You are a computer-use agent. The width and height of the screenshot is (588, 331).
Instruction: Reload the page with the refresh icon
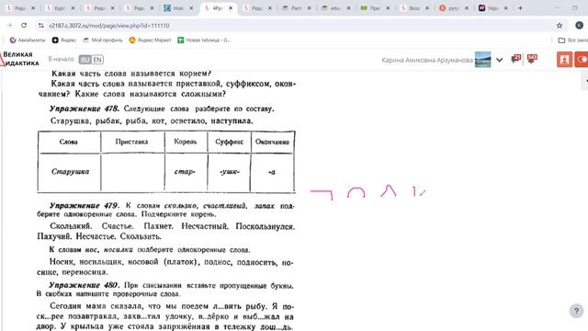(24, 25)
